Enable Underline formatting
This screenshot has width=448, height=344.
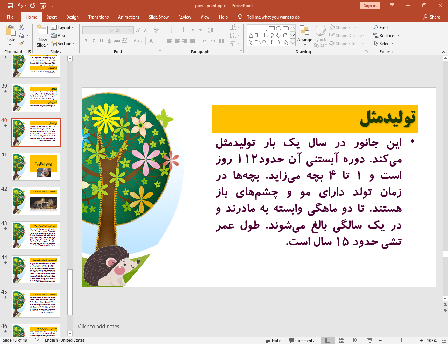(101, 41)
